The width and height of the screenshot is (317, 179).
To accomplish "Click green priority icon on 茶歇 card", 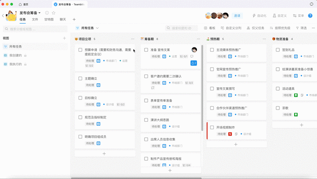I will coord(296,115).
